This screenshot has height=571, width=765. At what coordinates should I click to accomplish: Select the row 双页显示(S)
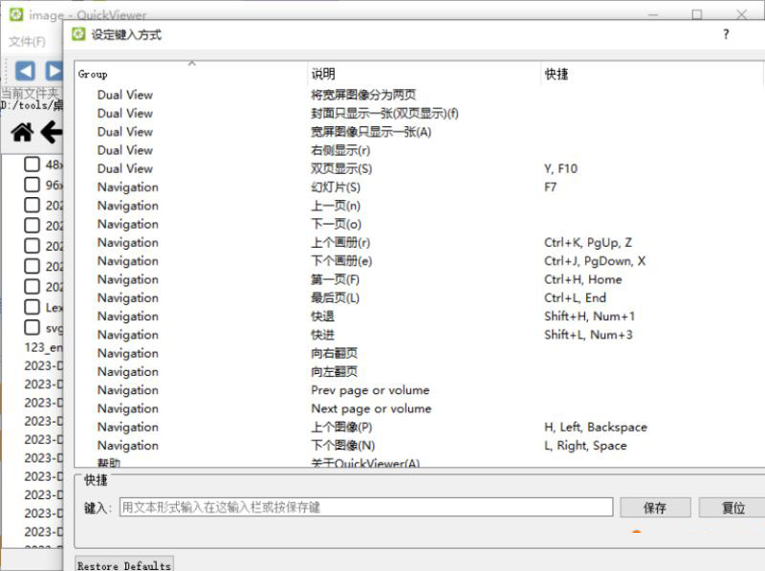coord(420,168)
